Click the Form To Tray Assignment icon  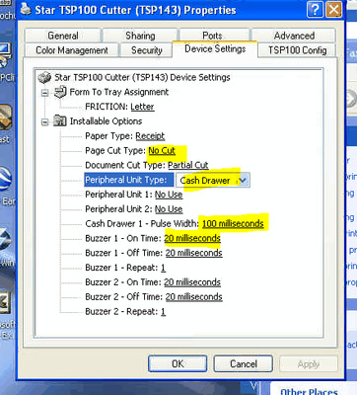[x=60, y=92]
